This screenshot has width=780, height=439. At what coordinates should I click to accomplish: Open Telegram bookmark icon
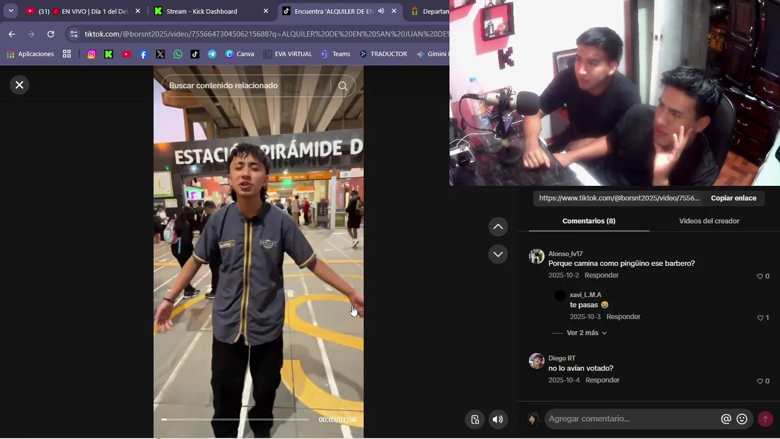pyautogui.click(x=211, y=54)
